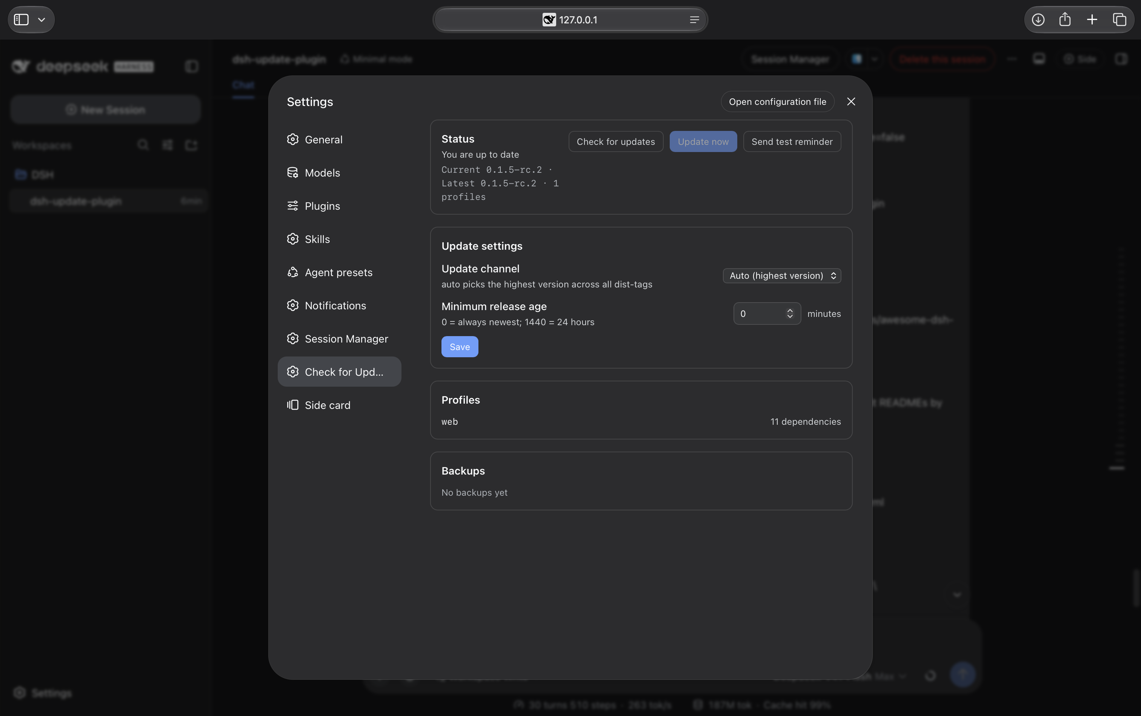The height and width of the screenshot is (716, 1141).
Task: Click Open configuration file button
Action: [x=777, y=101]
